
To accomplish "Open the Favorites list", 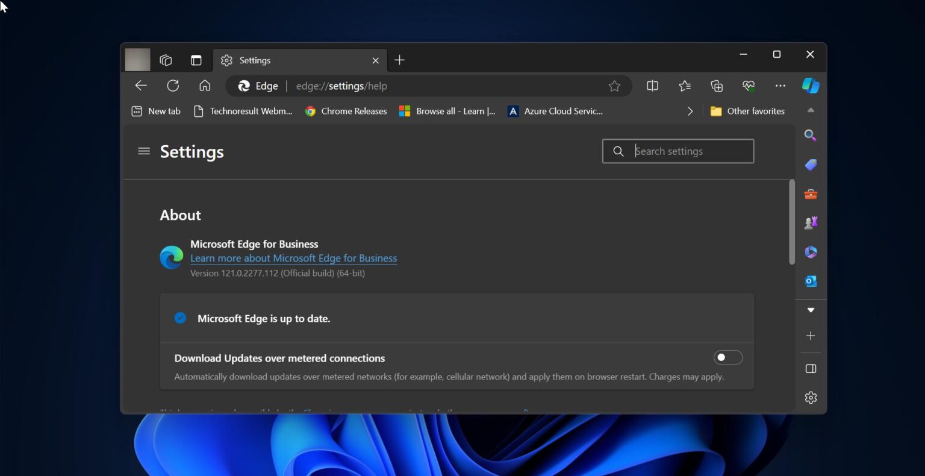I will [685, 86].
